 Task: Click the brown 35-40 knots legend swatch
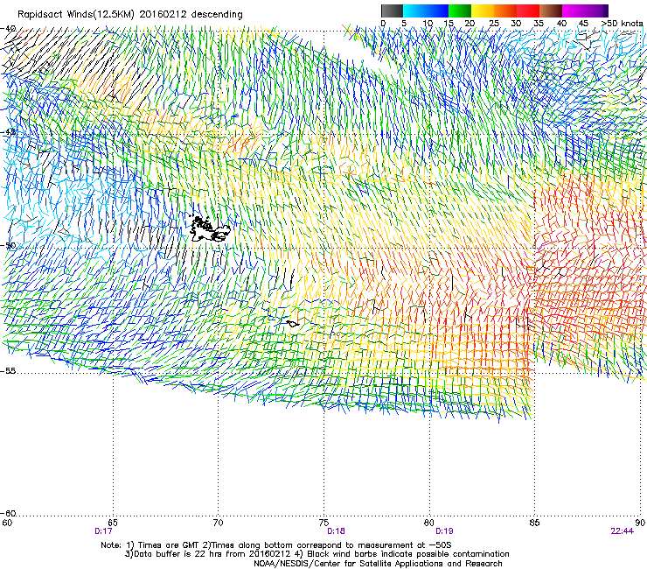click(x=551, y=11)
